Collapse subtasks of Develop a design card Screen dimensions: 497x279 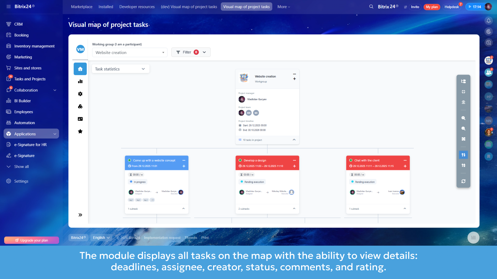294,208
